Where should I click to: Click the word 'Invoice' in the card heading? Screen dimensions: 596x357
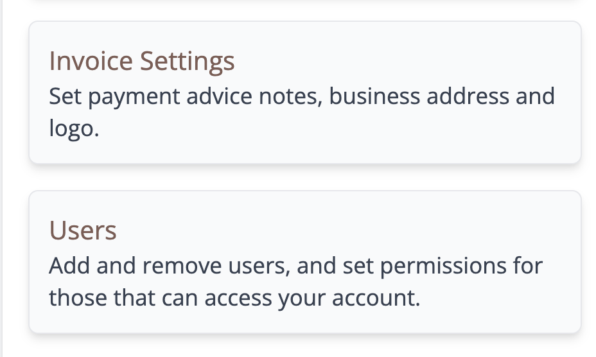point(91,61)
